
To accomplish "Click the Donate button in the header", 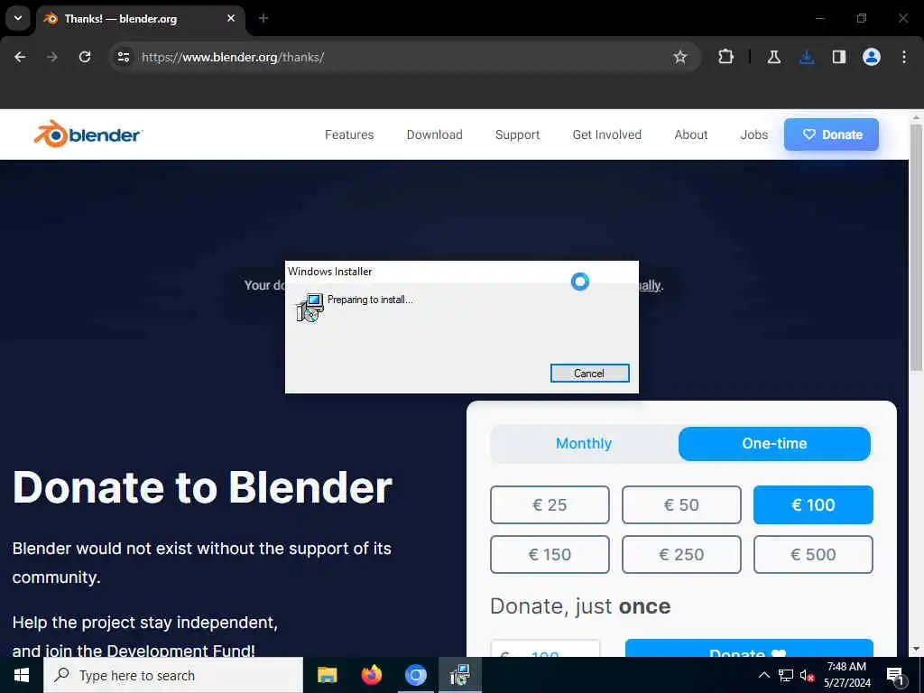I will coord(831,134).
